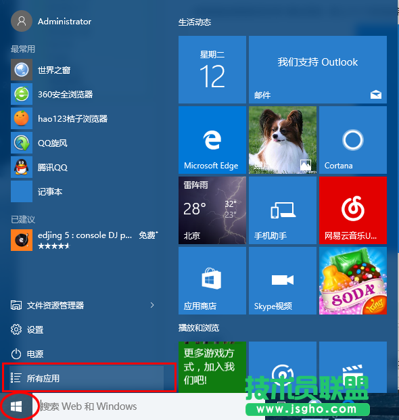
Task: Click the 最常用 section label
Action: pyautogui.click(x=23, y=49)
